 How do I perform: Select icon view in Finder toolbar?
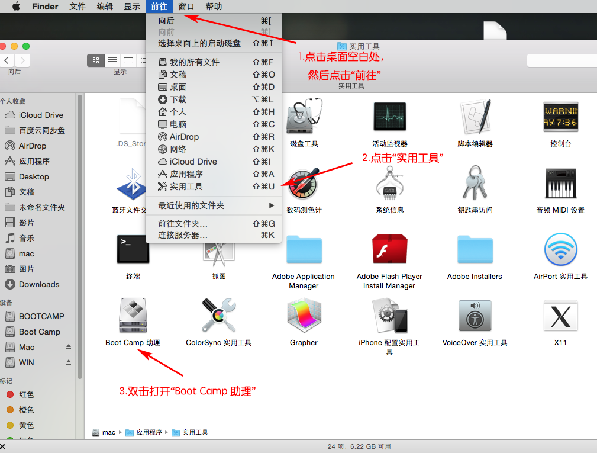pos(96,60)
